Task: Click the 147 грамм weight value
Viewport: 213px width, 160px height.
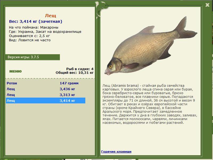Action: point(69,83)
